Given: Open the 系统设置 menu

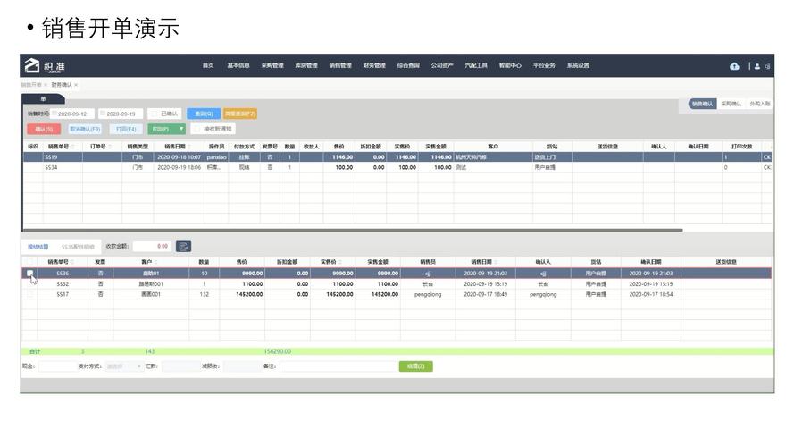Looking at the screenshot, I should [578, 65].
